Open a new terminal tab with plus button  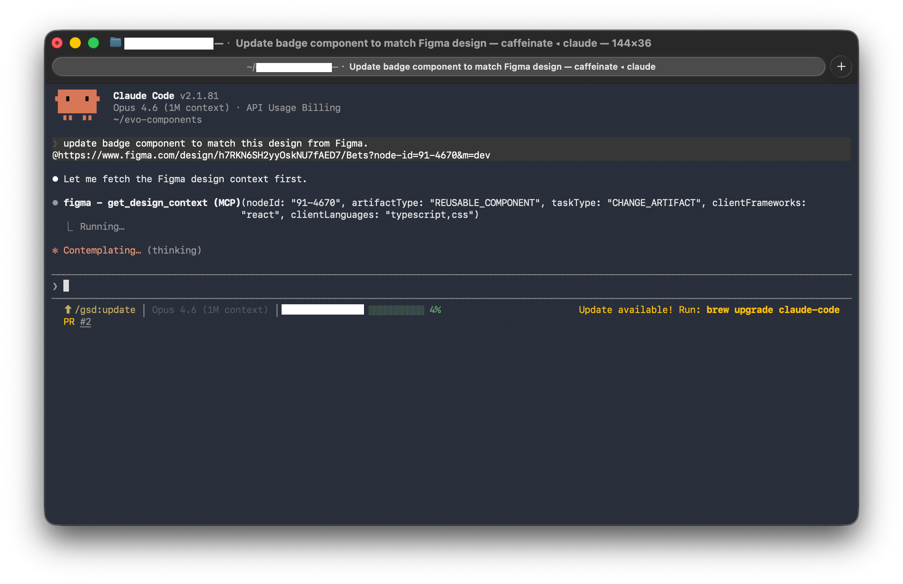[x=841, y=67]
